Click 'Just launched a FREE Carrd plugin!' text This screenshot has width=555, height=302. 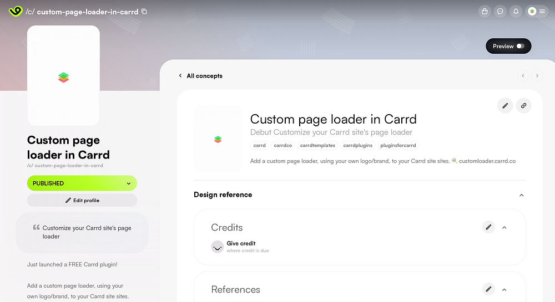[72, 264]
